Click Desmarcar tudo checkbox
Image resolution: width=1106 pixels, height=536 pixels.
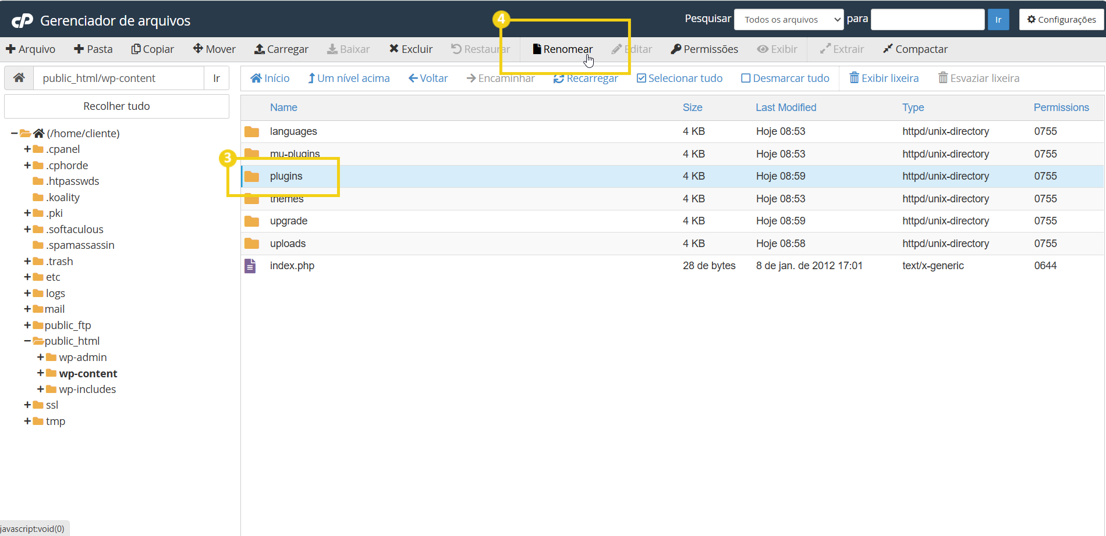click(785, 78)
